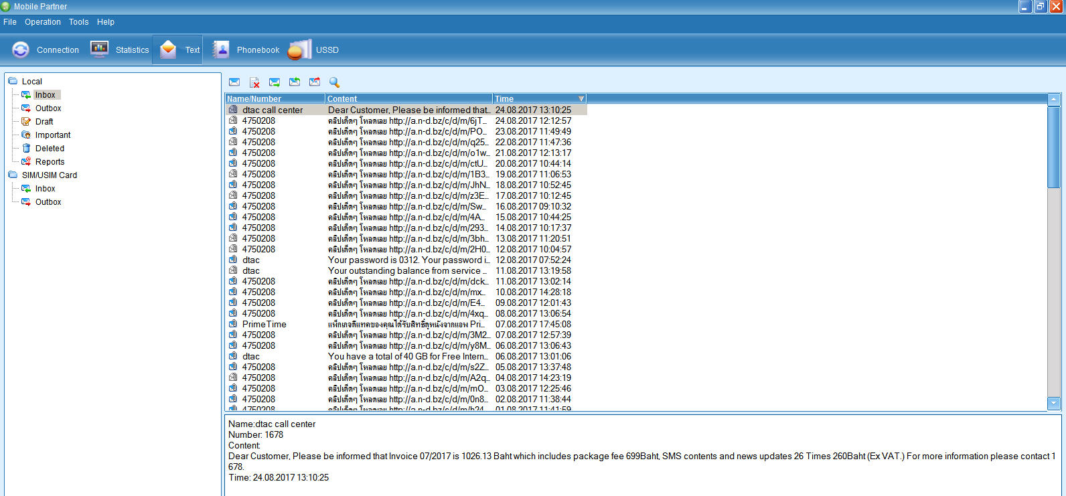Image resolution: width=1066 pixels, height=496 pixels.
Task: Click the Time column sort arrow
Action: (581, 99)
